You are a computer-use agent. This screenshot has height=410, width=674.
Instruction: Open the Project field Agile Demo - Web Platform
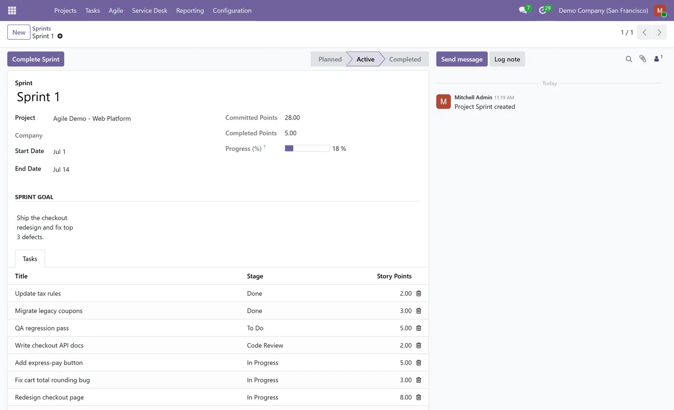[x=92, y=119]
